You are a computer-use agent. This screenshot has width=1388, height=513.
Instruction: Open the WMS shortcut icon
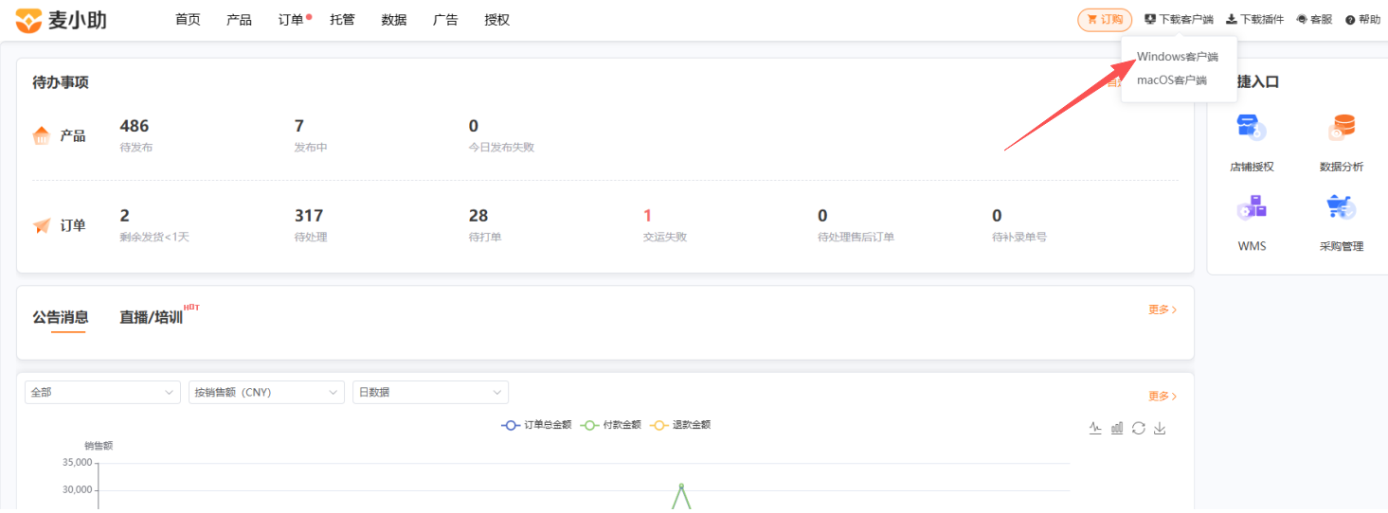pyautogui.click(x=1252, y=207)
